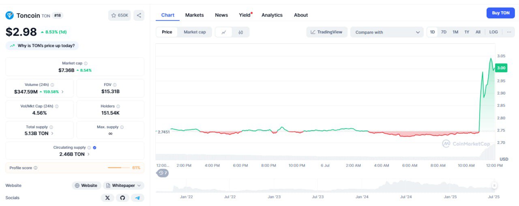Click the Profile score info icon
Viewport: 519px width, 206px height.
[x=35, y=168]
